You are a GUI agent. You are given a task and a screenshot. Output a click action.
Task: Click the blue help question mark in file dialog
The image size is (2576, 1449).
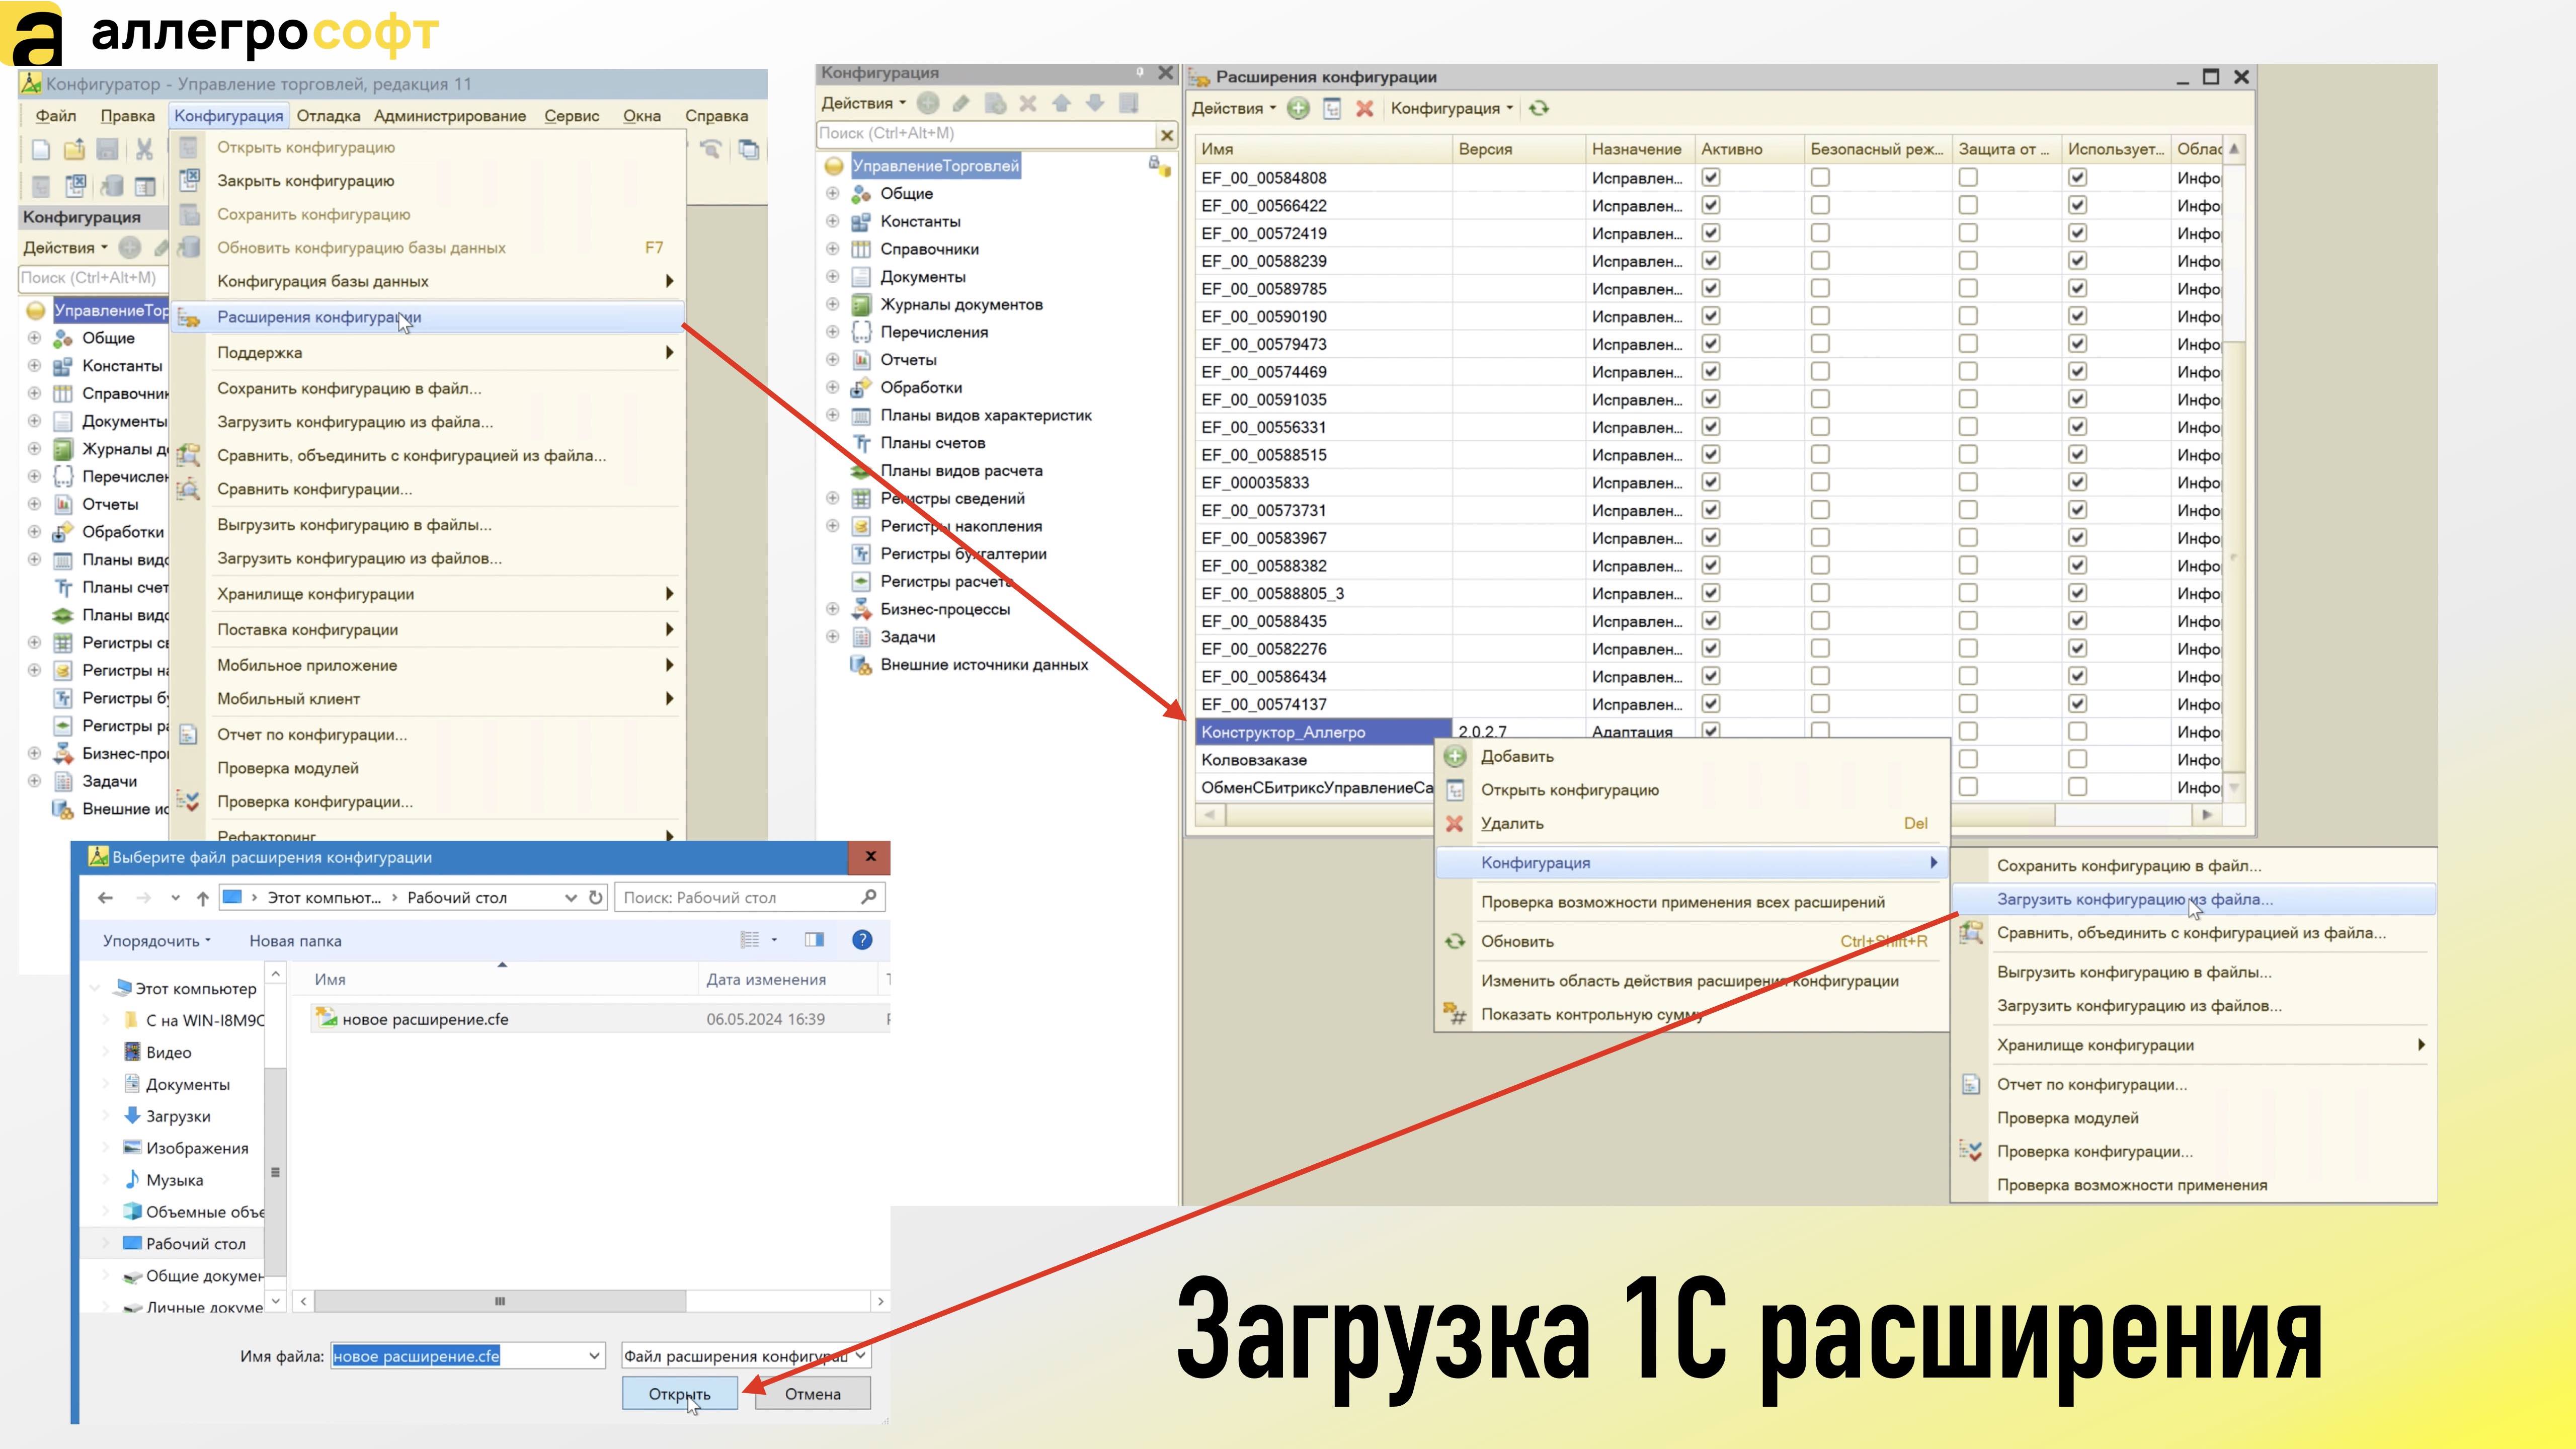(862, 940)
